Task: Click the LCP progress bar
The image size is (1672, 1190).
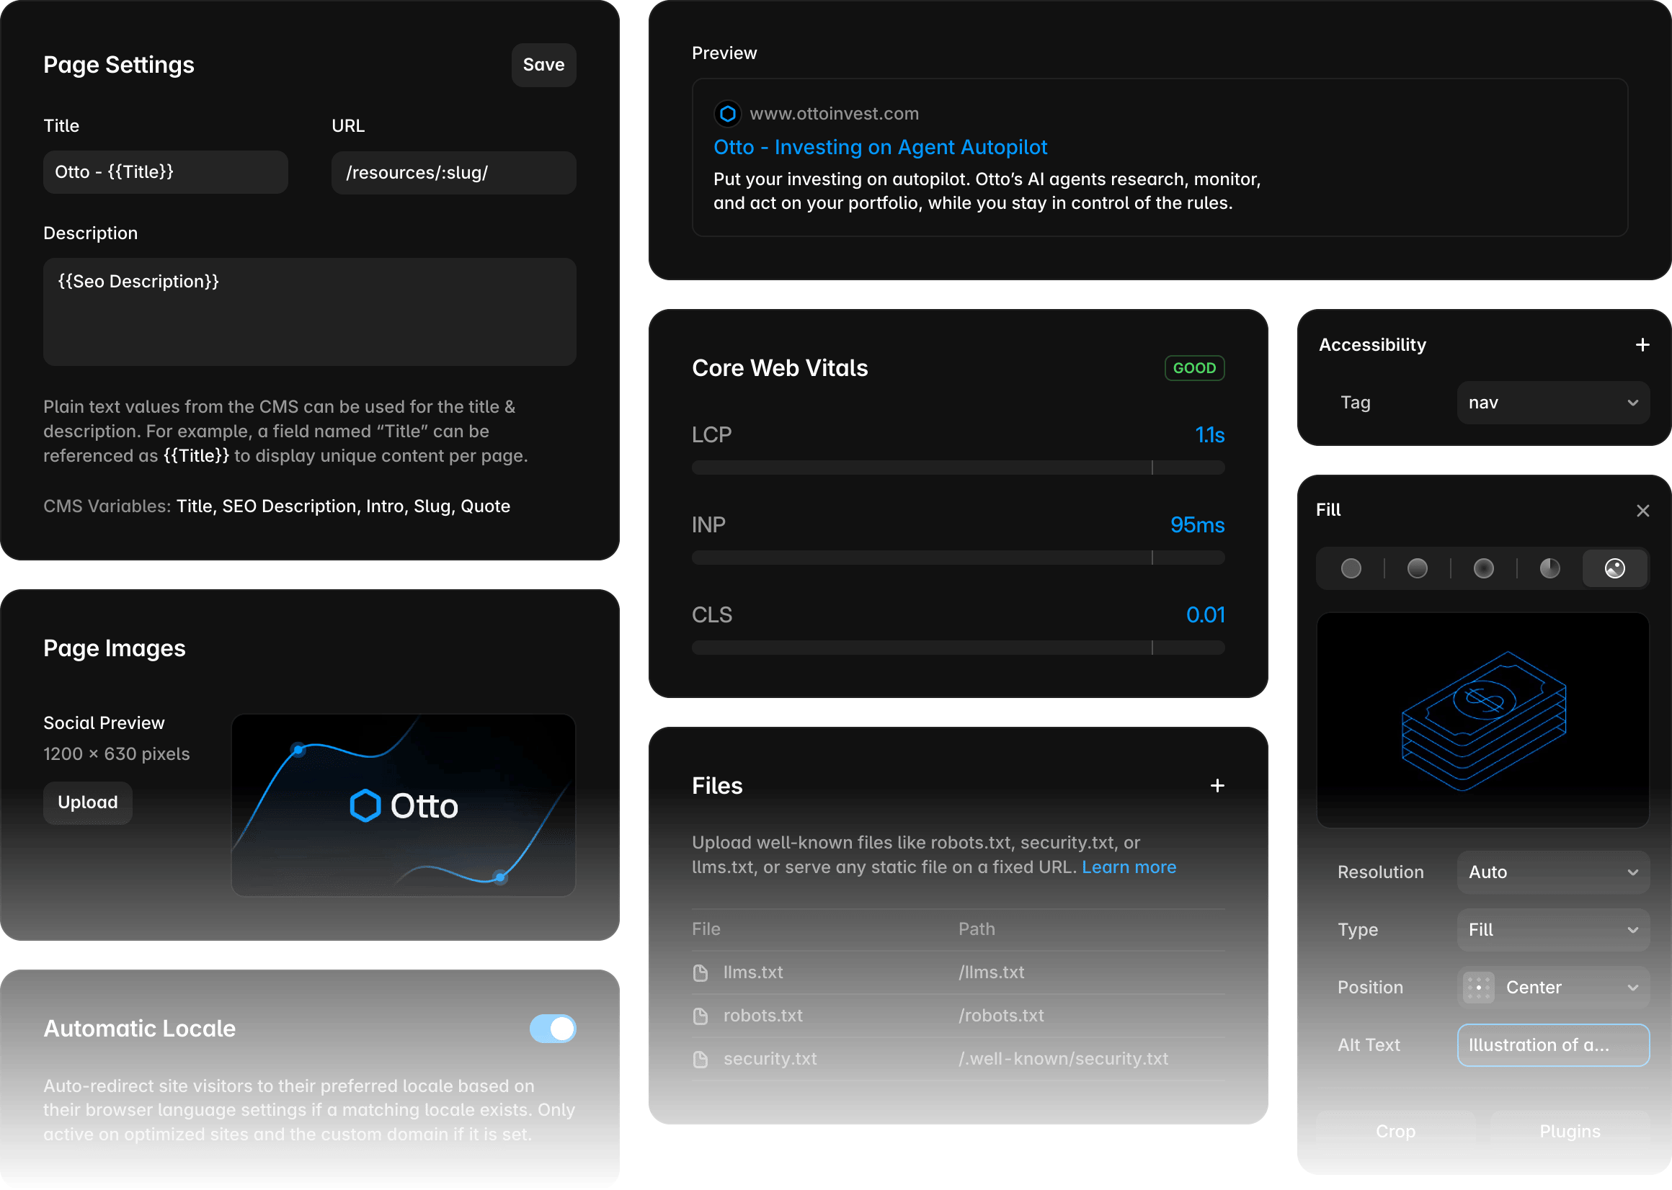Action: (x=957, y=467)
